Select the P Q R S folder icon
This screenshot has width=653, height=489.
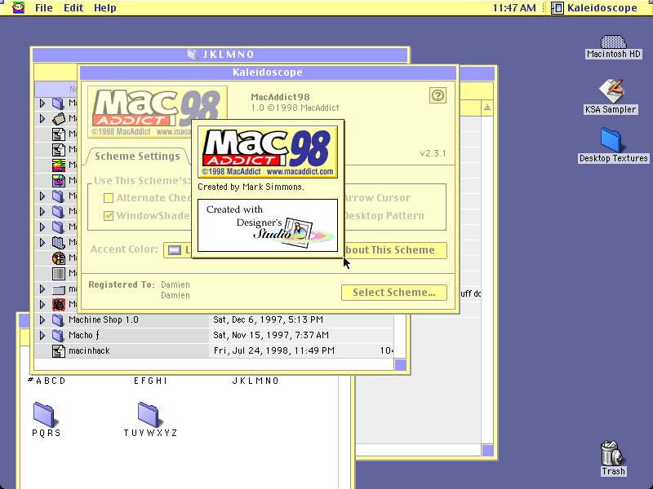[x=44, y=414]
